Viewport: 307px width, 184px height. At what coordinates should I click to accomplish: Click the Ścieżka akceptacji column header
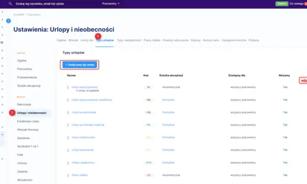(171, 75)
